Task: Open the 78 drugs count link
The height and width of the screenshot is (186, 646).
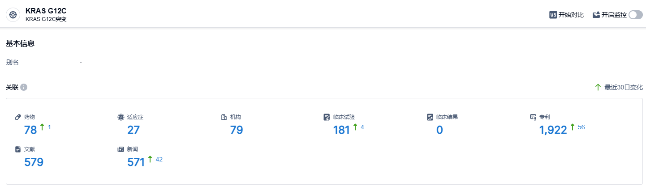Action: (30, 130)
